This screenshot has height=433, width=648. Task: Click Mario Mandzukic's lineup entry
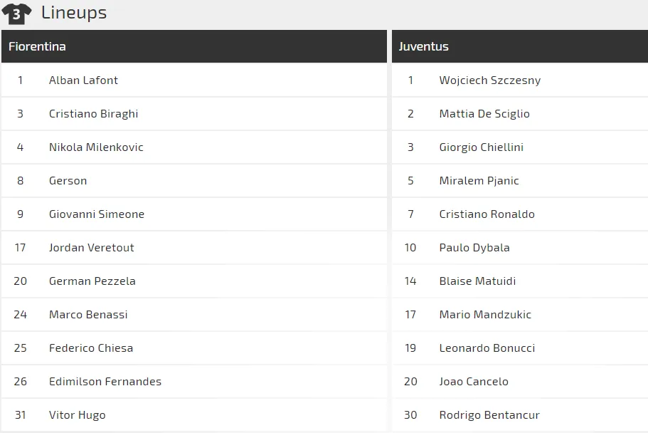click(485, 315)
